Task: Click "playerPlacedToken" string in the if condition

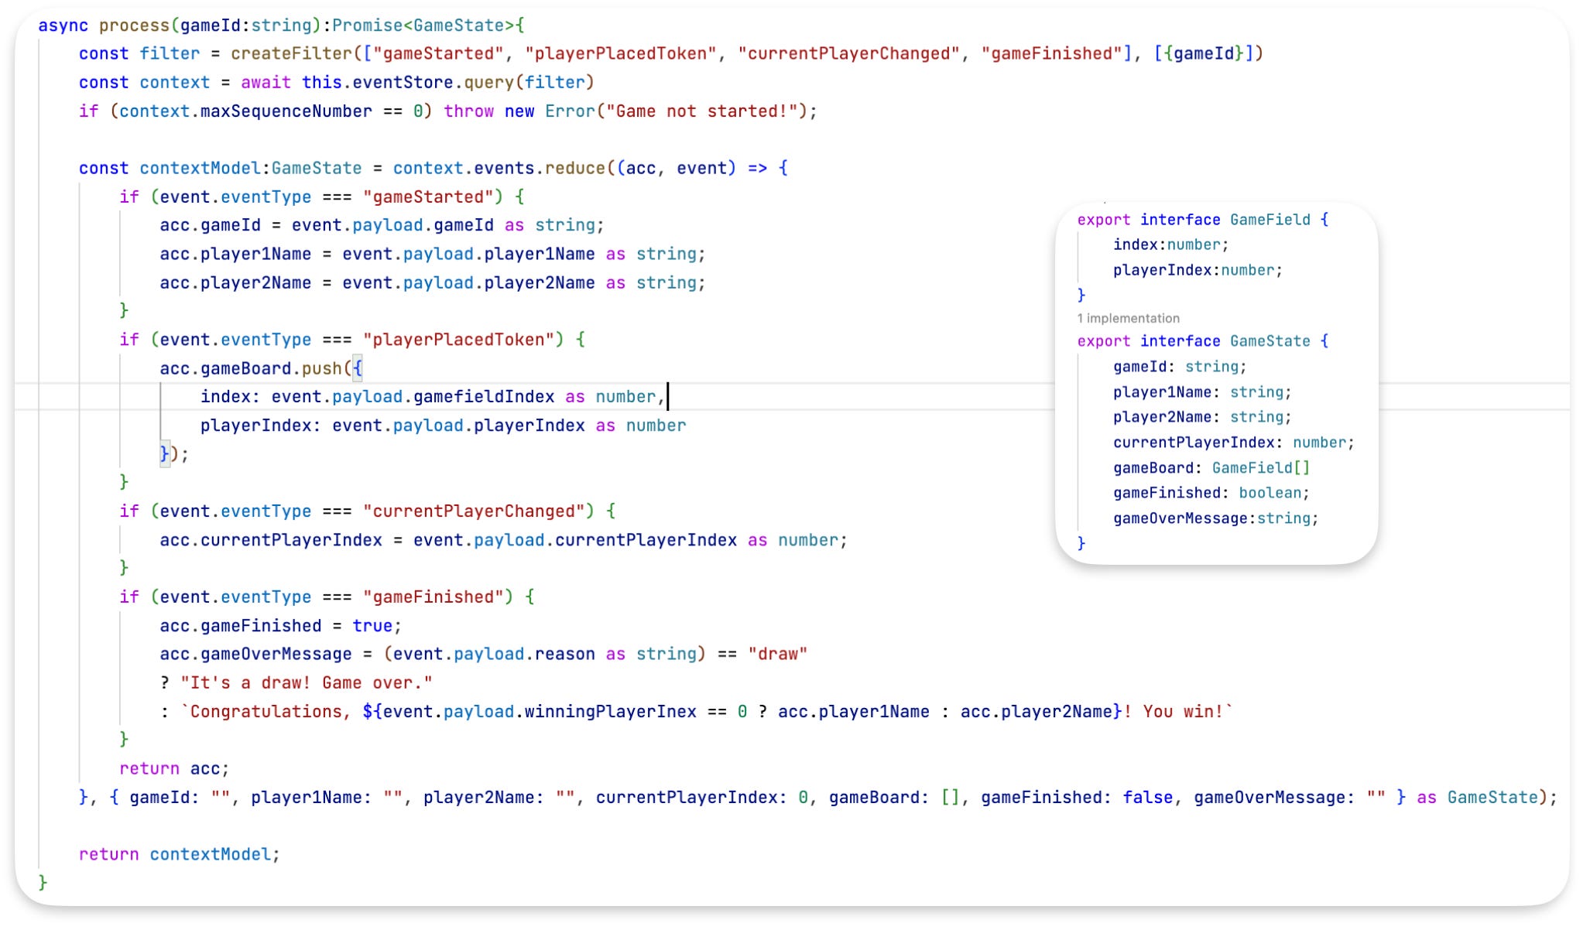Action: (x=458, y=340)
